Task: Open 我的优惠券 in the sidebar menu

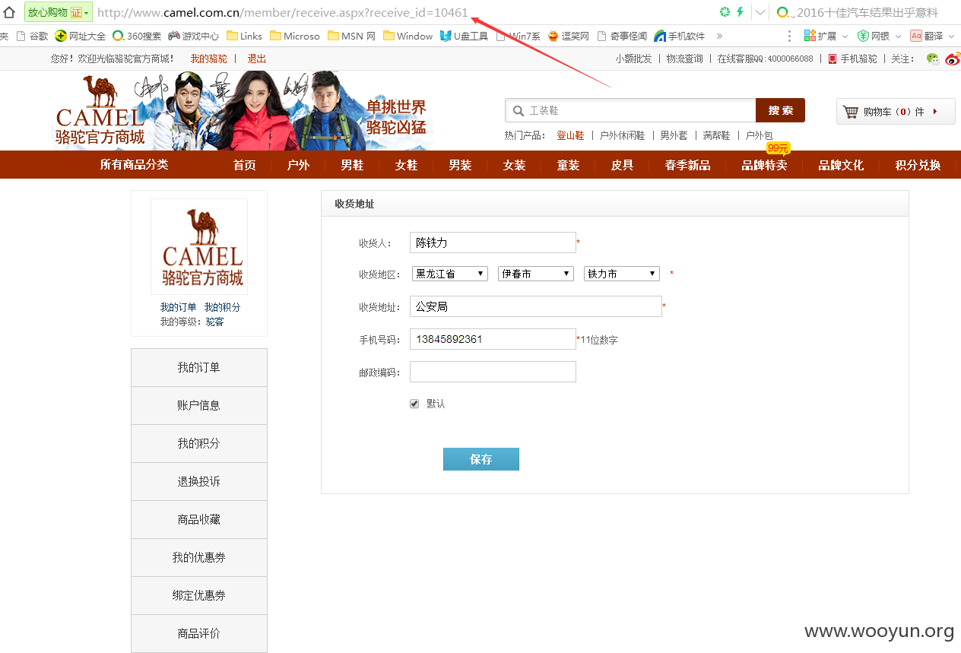Action: (x=199, y=557)
